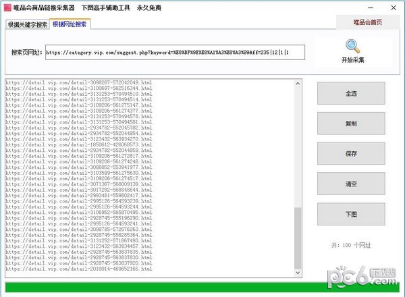Select URL row detail-2934782-552044954.html

[x=79, y=134]
